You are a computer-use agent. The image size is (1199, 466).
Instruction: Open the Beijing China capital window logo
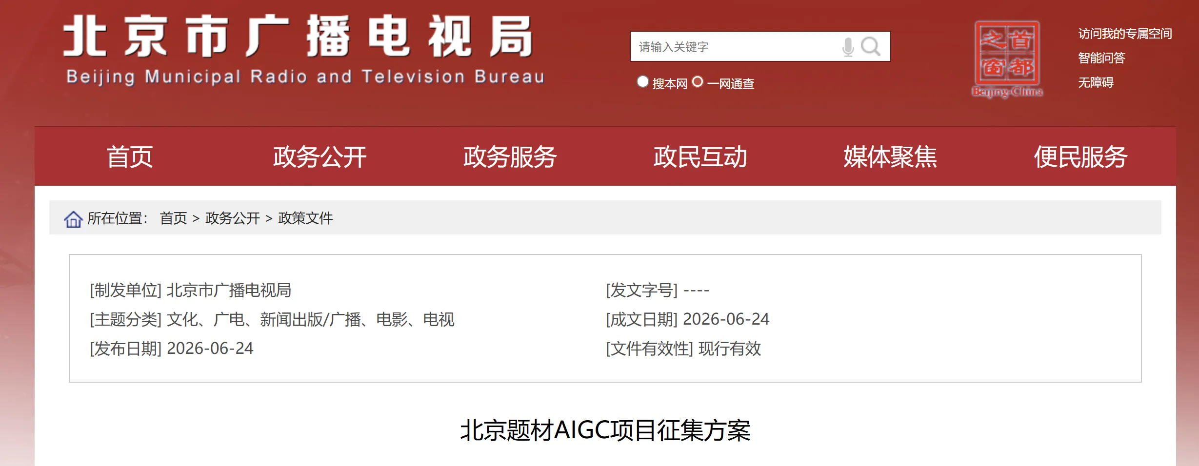pos(1007,59)
